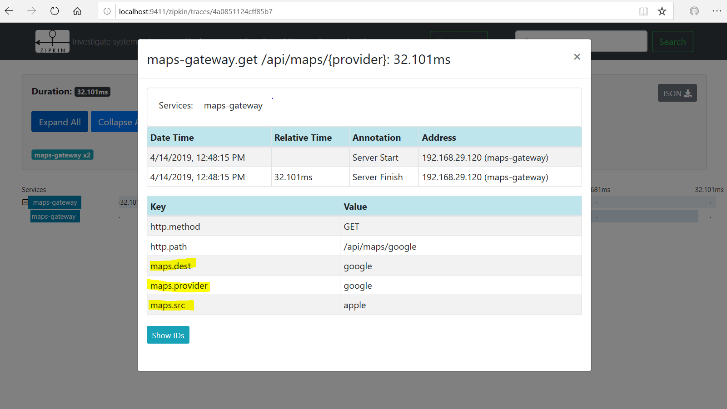Viewport: 727px width, 409px height.
Task: Click the browser forward arrow
Action: point(31,11)
